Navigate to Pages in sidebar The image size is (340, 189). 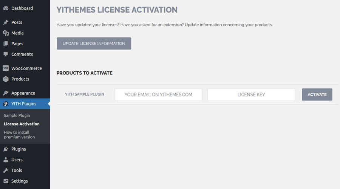(x=17, y=43)
